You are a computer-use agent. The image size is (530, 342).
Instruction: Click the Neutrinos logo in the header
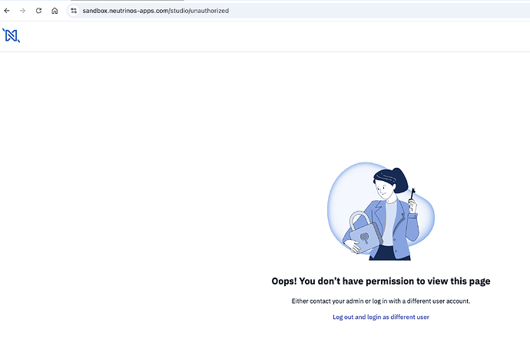coord(12,35)
